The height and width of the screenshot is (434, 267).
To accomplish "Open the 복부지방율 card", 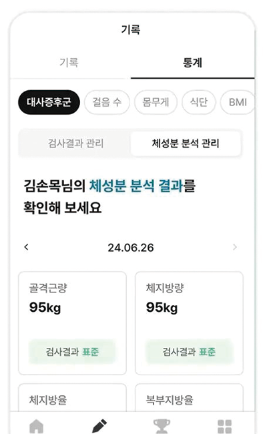I will (x=190, y=398).
